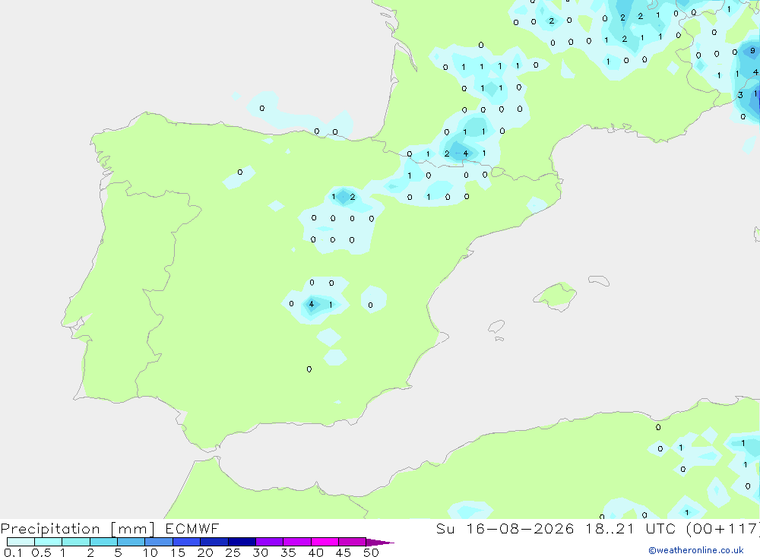
Task: Select the 25–30 mm legend color swatch
Action: point(242,542)
